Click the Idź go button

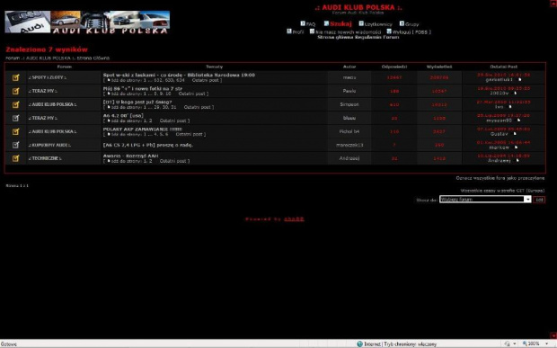(539, 200)
